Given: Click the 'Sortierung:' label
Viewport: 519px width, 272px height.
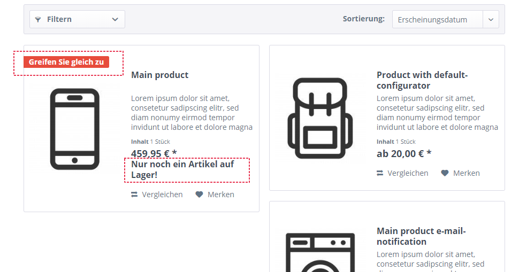Looking at the screenshot, I should (x=364, y=19).
